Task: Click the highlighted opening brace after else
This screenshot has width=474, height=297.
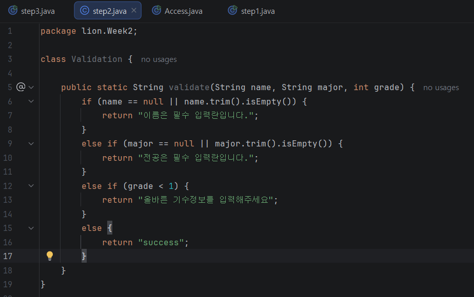Action: coord(110,228)
